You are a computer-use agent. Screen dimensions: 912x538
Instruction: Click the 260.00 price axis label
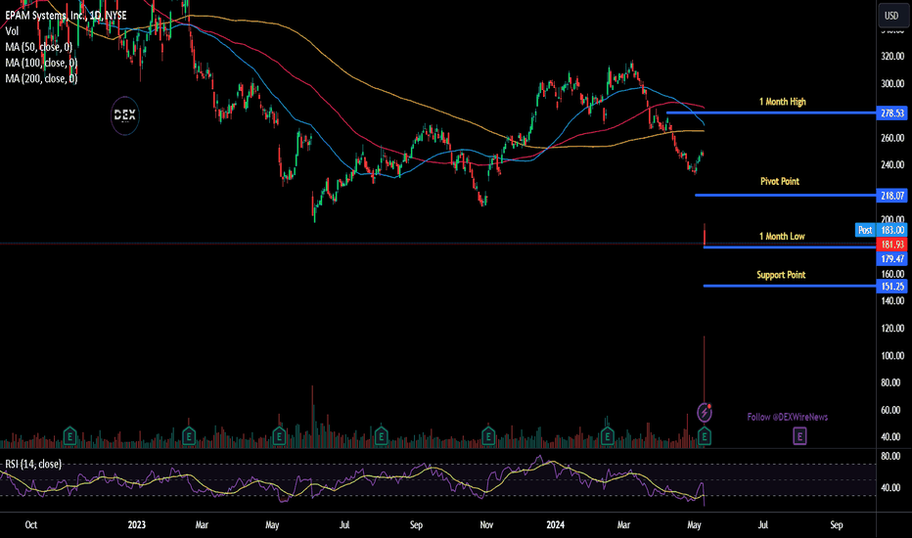(892, 138)
